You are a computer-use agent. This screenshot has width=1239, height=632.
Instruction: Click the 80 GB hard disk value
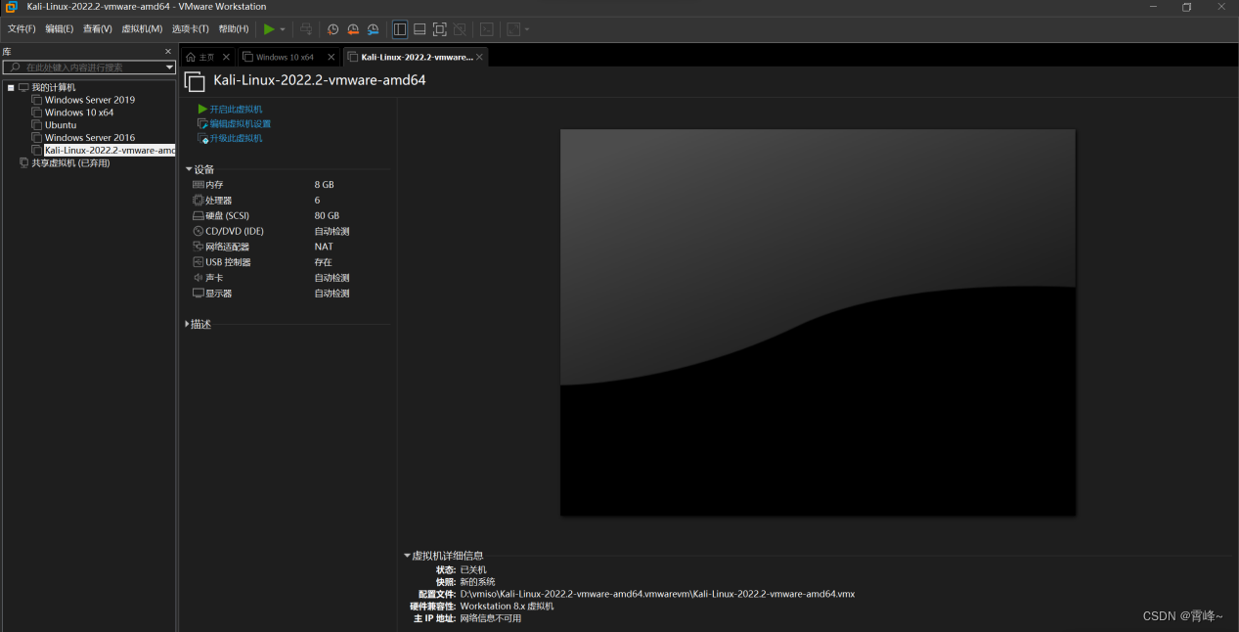(x=327, y=215)
